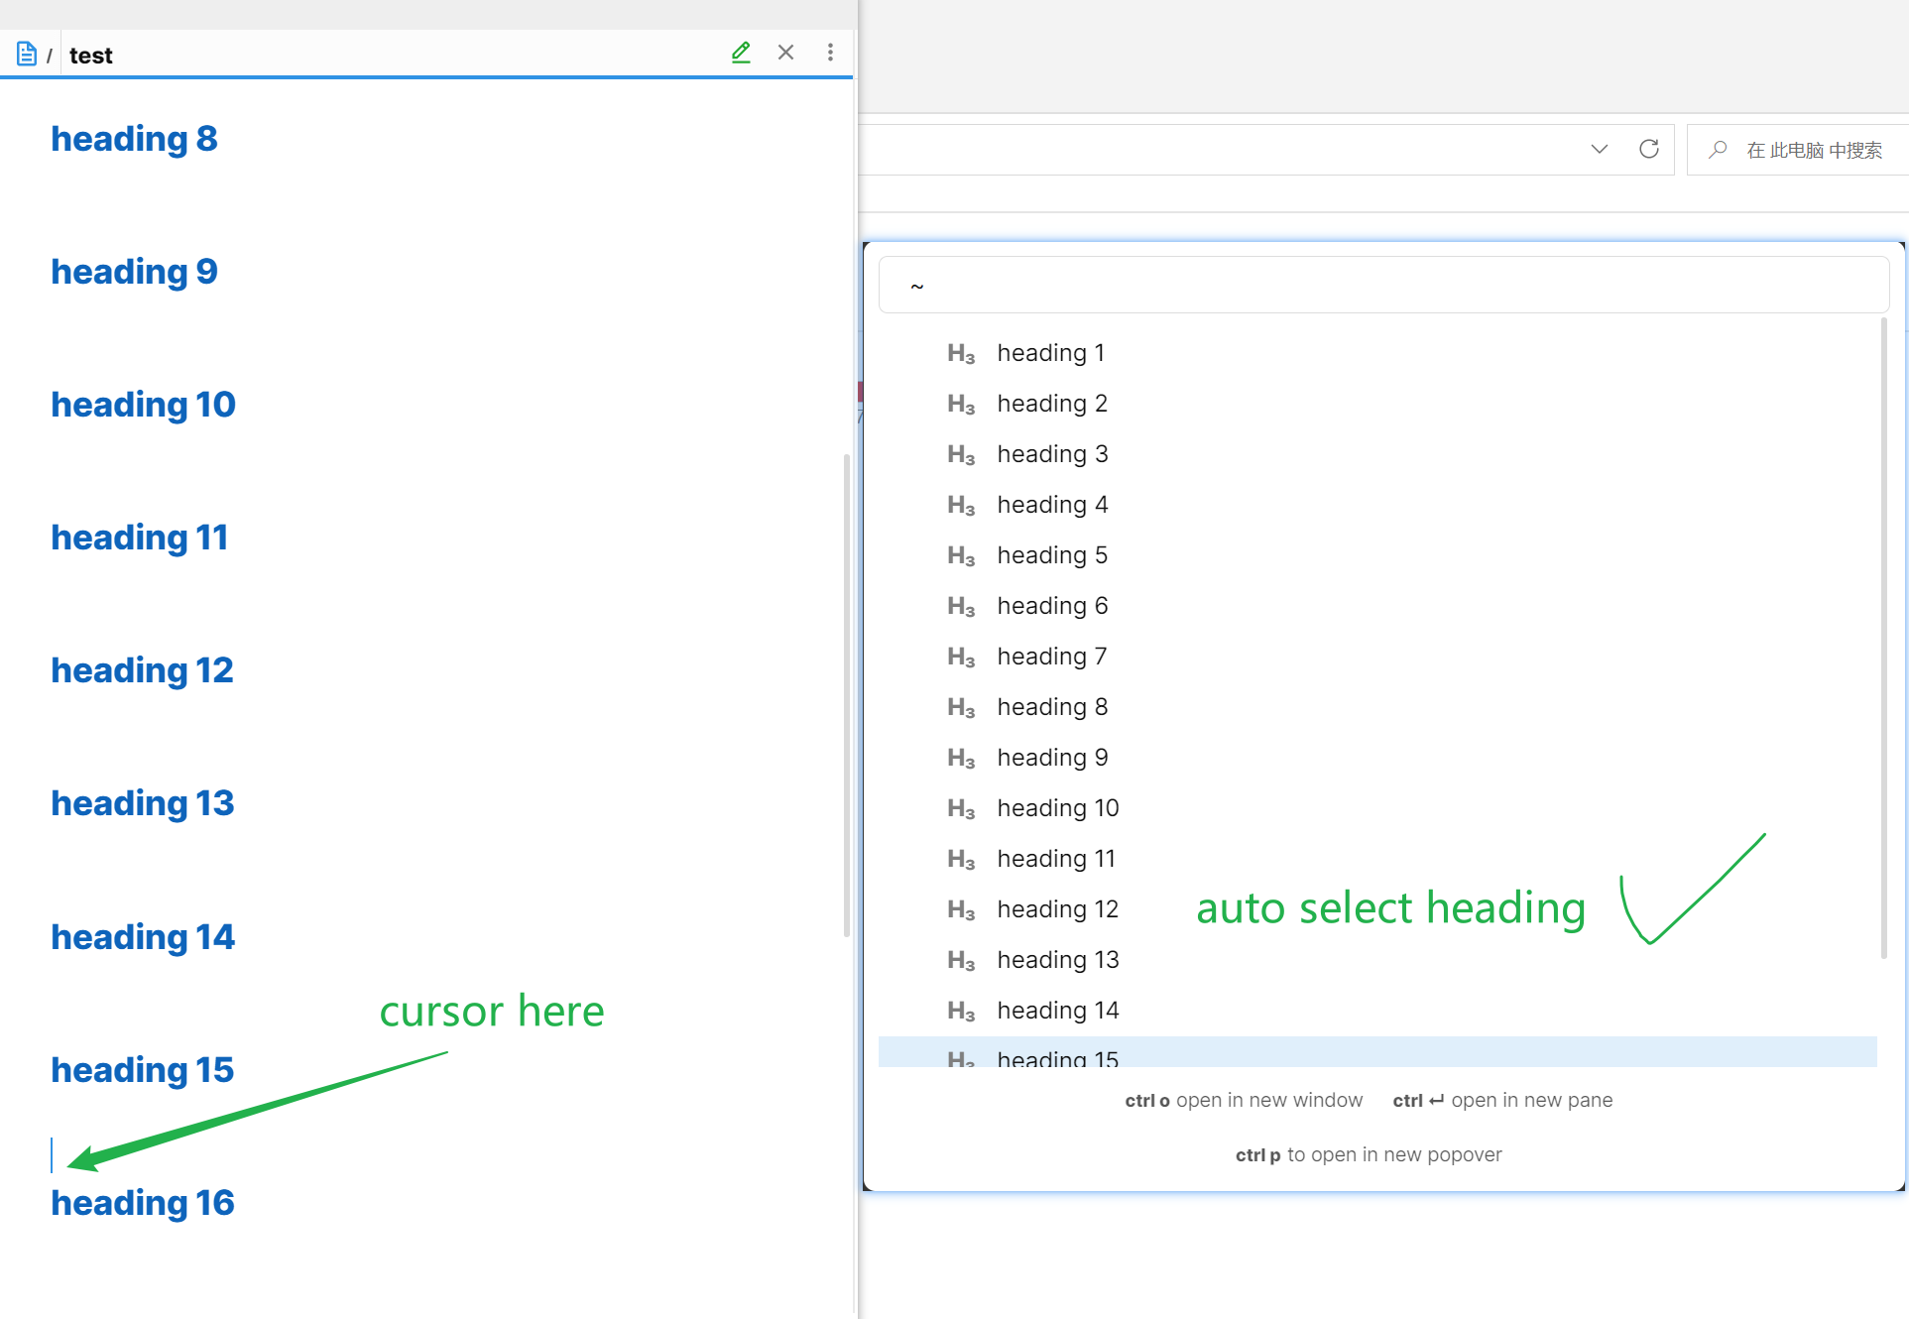Open the note document icon in the breadcrumb
This screenshot has height=1319, width=1909.
tap(26, 54)
